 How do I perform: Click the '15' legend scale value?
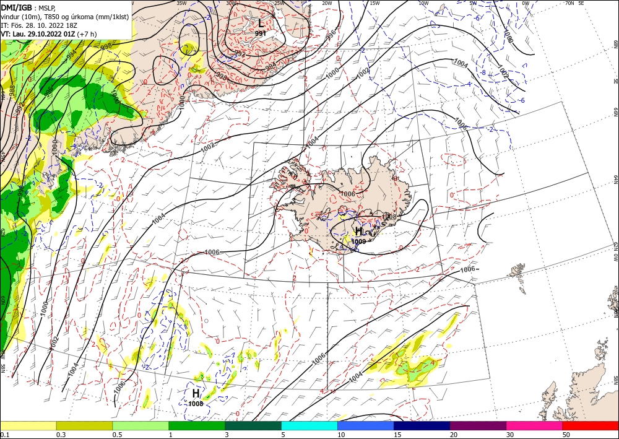(x=397, y=435)
